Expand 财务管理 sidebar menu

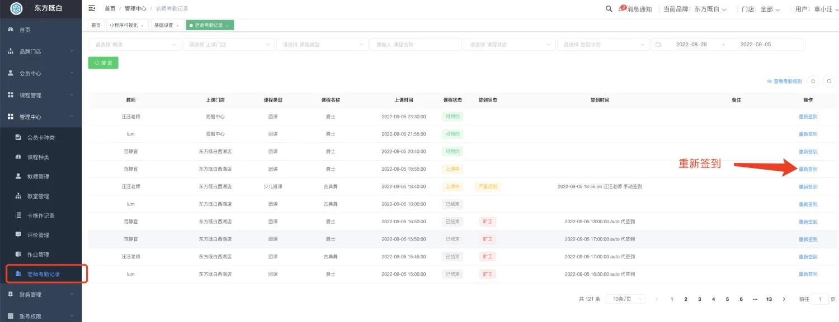point(41,295)
